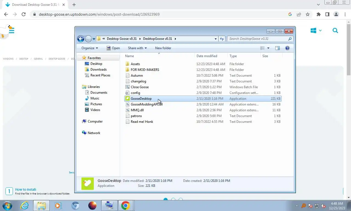Sort files by Name column header
The image size is (351, 211).
[x=159, y=56]
